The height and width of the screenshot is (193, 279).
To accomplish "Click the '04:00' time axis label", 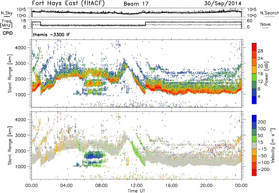I will click(x=67, y=186).
